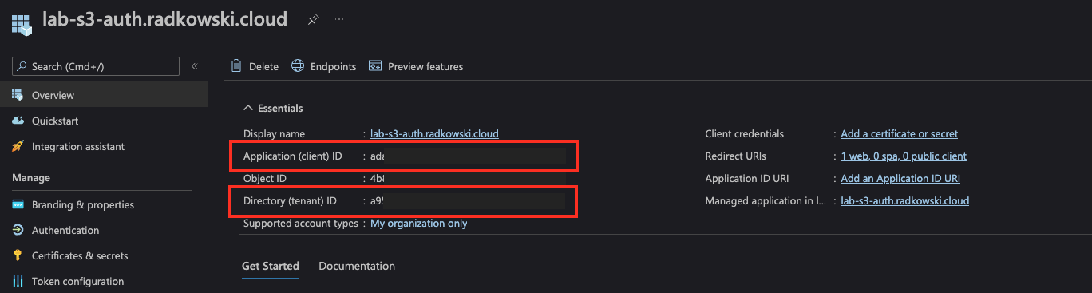The height and width of the screenshot is (293, 1092).
Task: Click the Display name label
Action: point(275,133)
